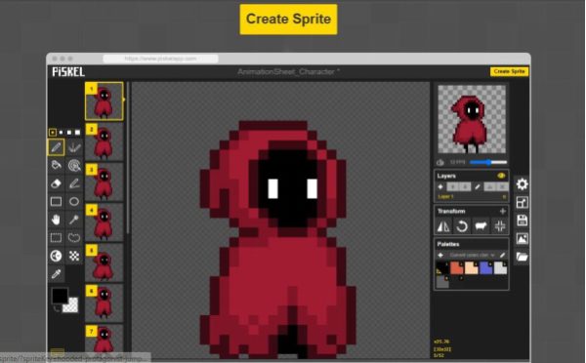This screenshot has width=586, height=363.
Task: Adjust the FPS slider
Action: pyautogui.click(x=488, y=162)
